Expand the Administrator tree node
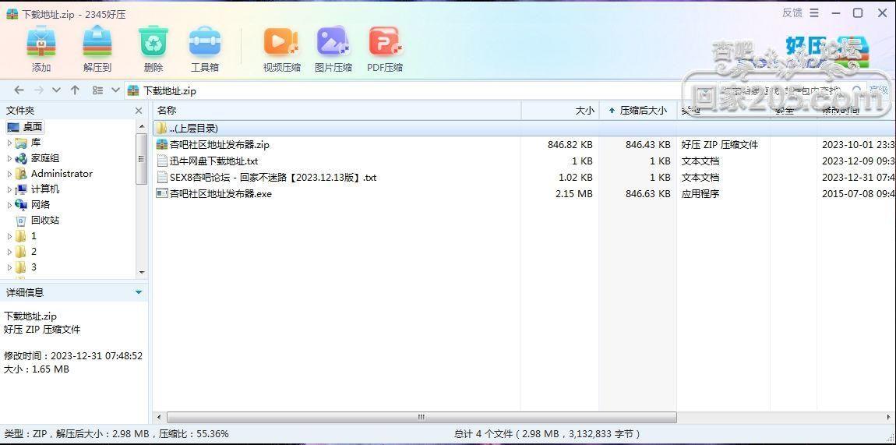 click(x=9, y=174)
